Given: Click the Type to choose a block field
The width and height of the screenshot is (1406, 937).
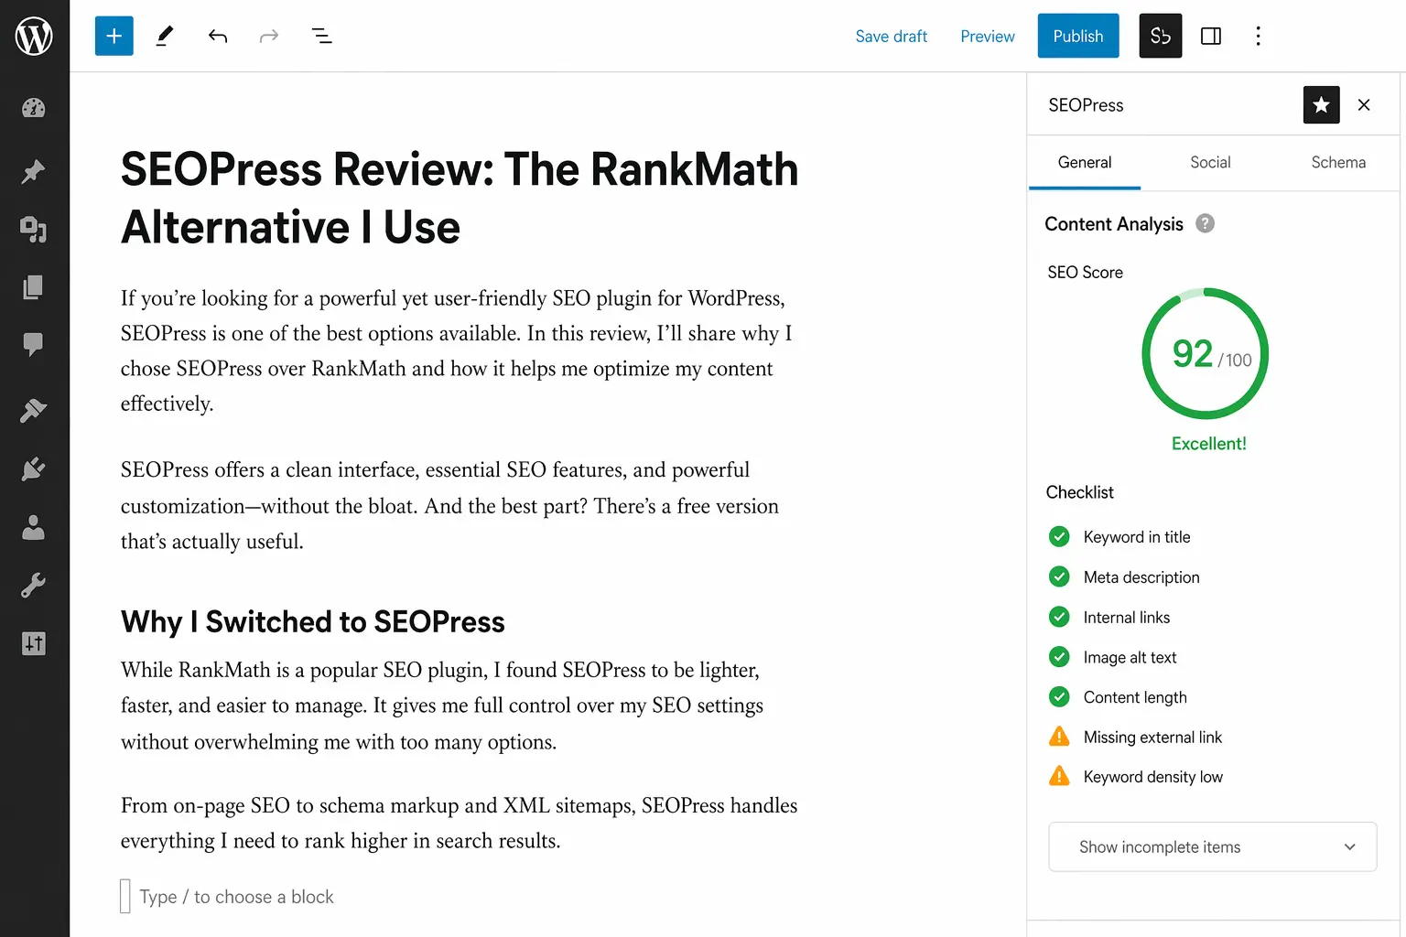Looking at the screenshot, I should tap(236, 896).
